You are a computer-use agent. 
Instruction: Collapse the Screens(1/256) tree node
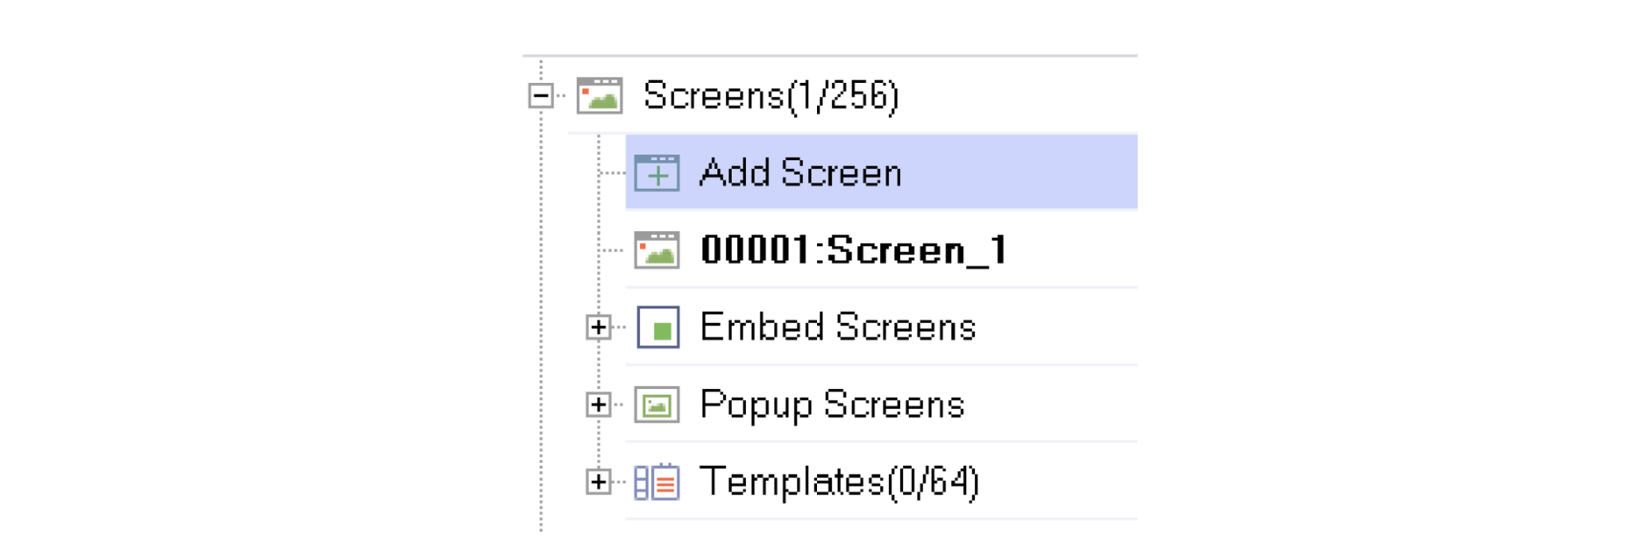tap(541, 96)
